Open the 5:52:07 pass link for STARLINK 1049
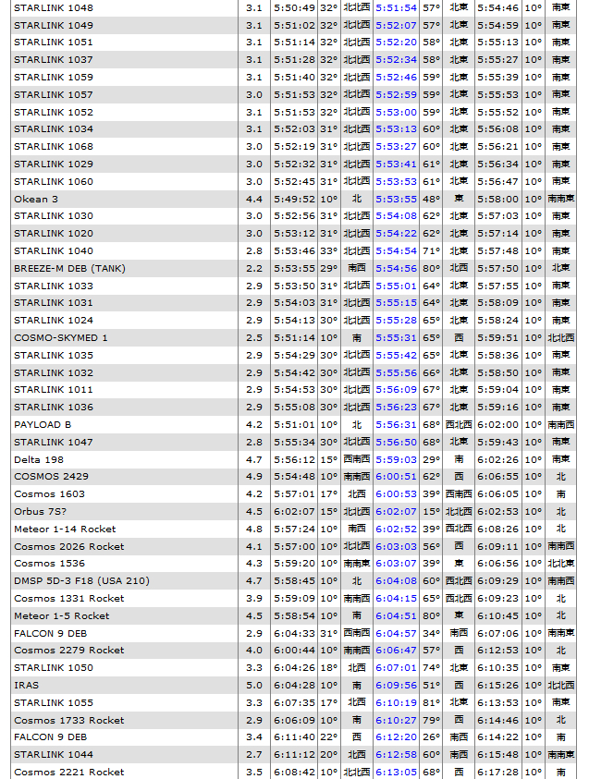 396,25
